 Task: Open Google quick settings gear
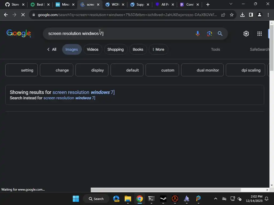(x=246, y=33)
